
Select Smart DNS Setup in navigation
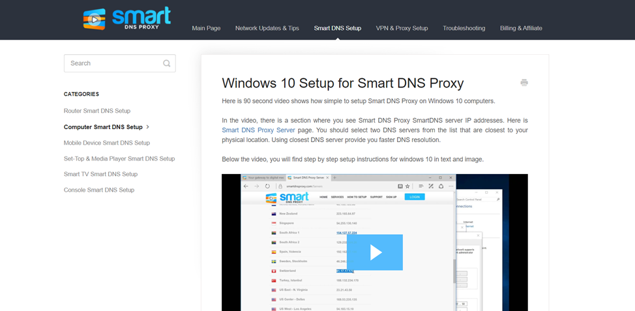tap(337, 28)
